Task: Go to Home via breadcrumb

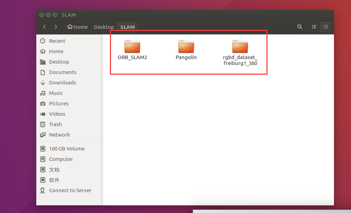Action: (77, 27)
